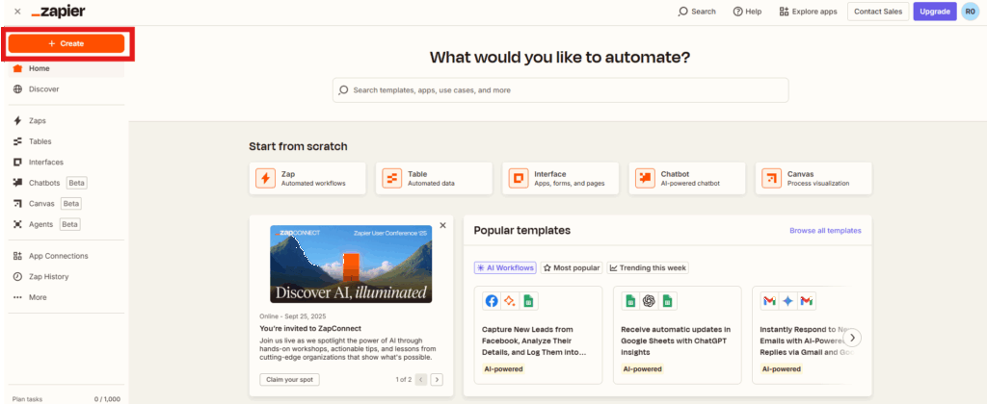The height and width of the screenshot is (404, 987).
Task: Start a new Zap from scratch
Action: click(307, 179)
